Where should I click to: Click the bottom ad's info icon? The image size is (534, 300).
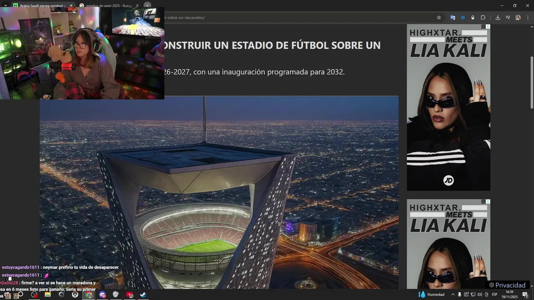tap(484, 202)
